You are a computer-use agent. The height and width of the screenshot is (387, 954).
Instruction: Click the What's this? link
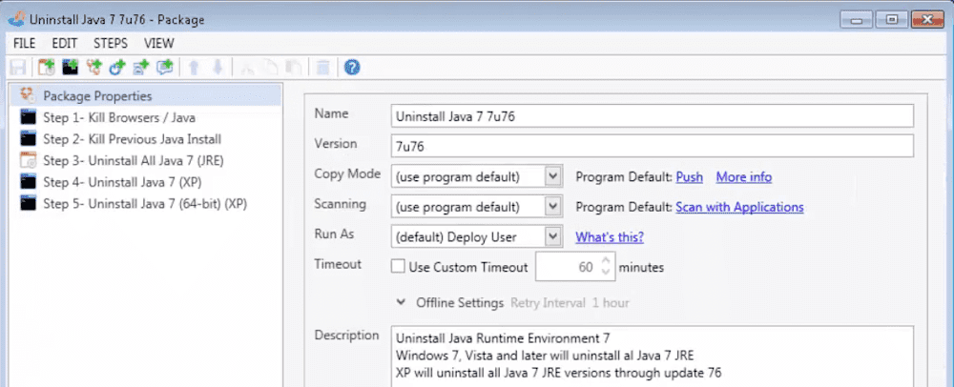pyautogui.click(x=610, y=237)
